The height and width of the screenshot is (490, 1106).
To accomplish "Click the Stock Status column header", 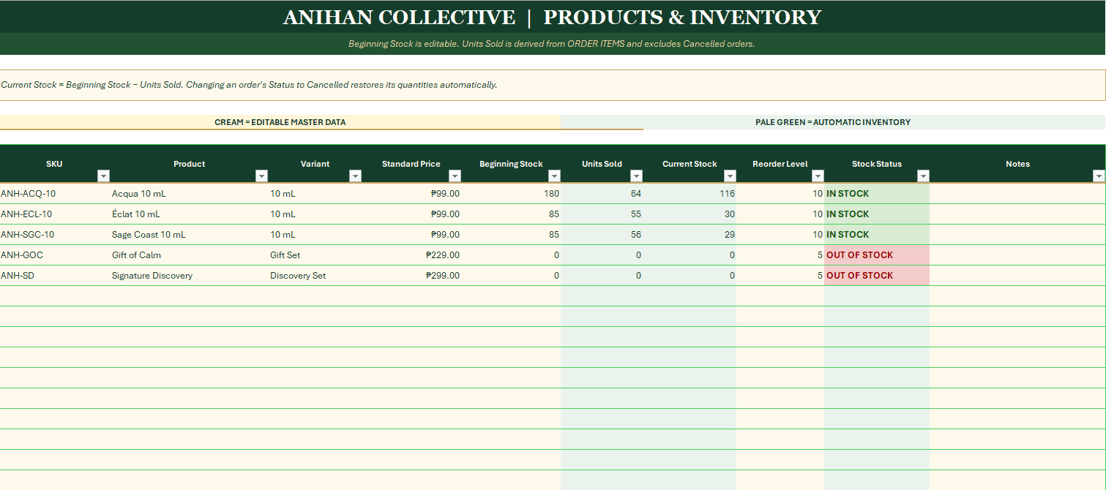I will point(877,164).
